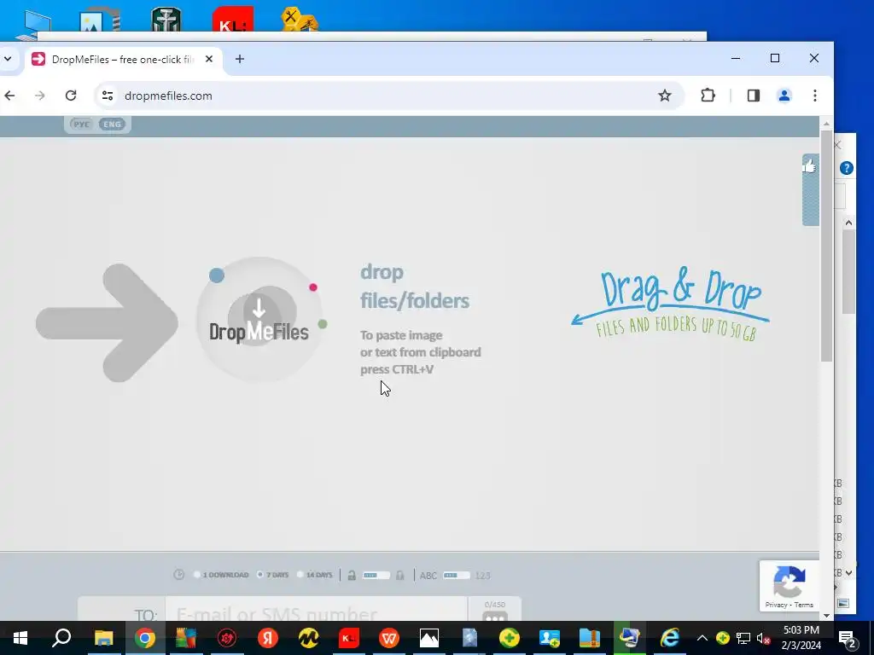The width and height of the screenshot is (874, 655).
Task: Toggle the Chrome side panel
Action: (x=753, y=96)
